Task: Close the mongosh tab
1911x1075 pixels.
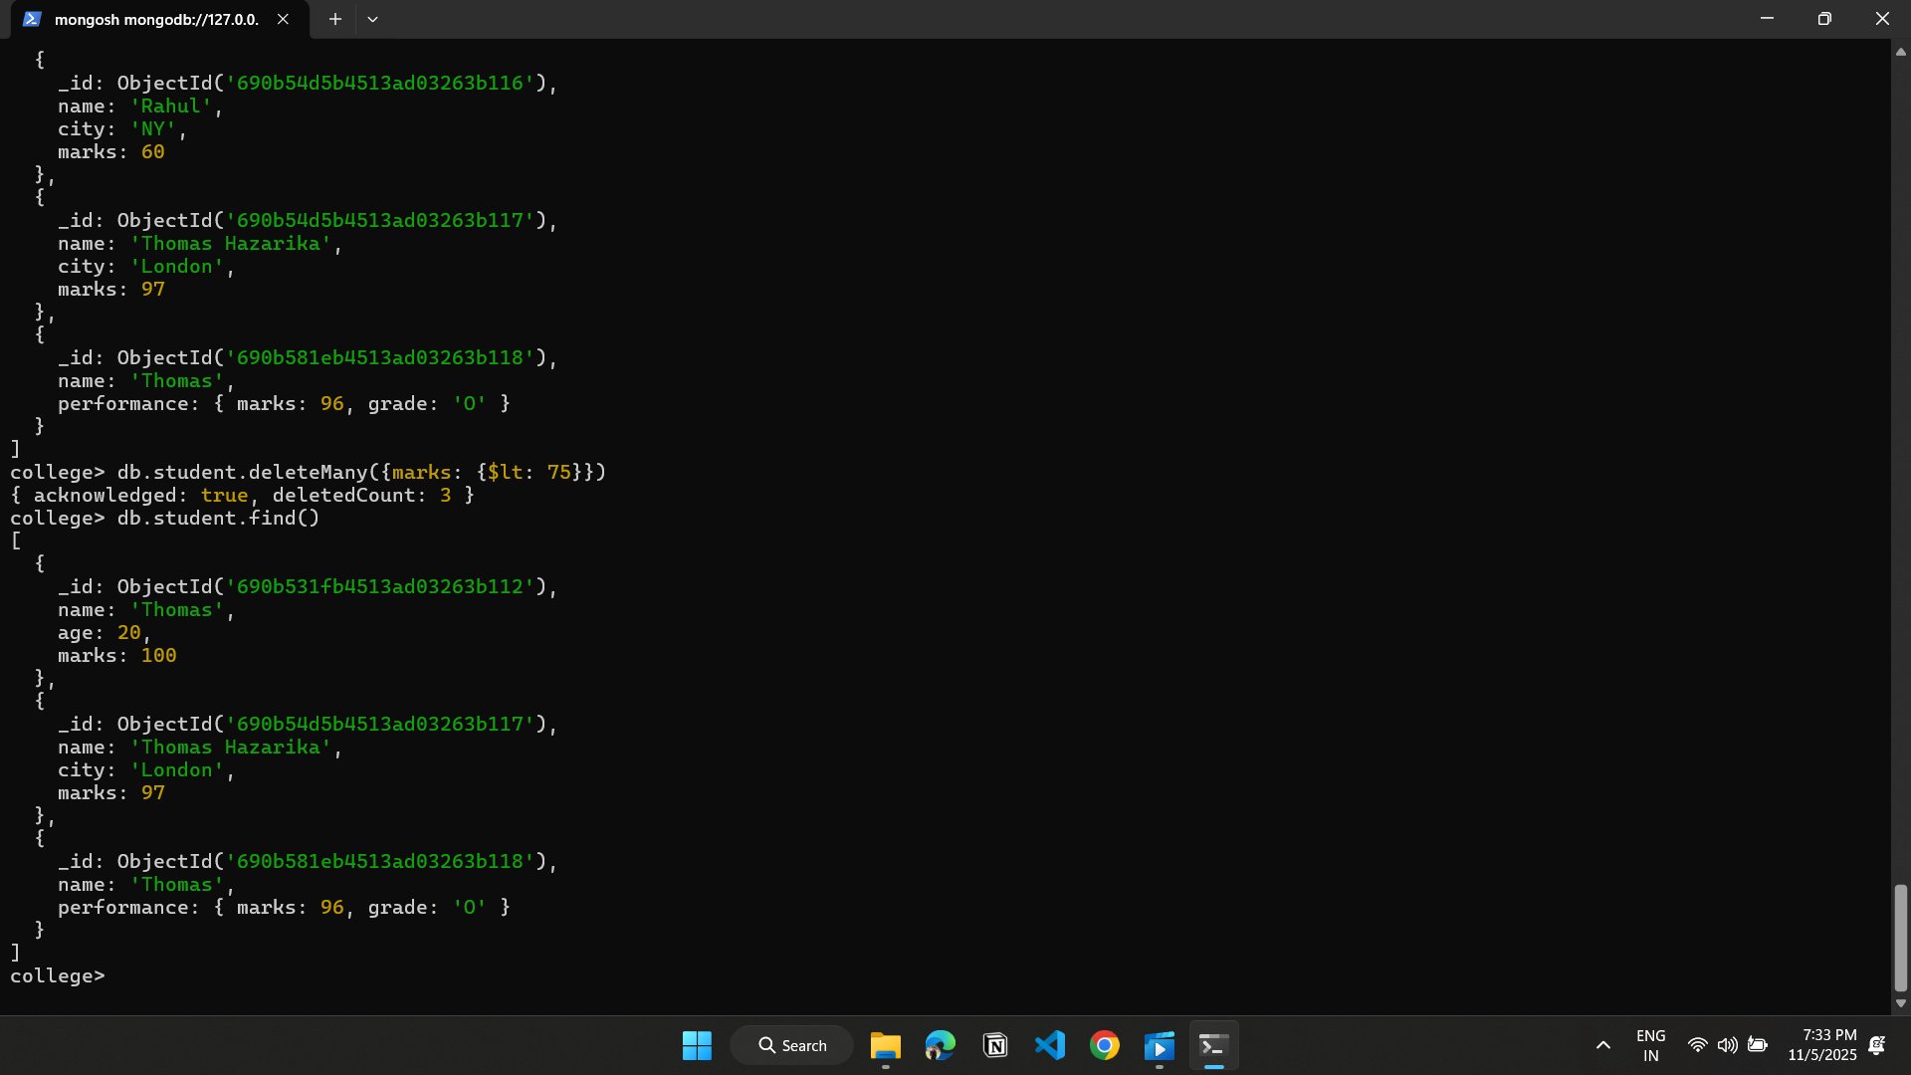Action: tap(283, 19)
